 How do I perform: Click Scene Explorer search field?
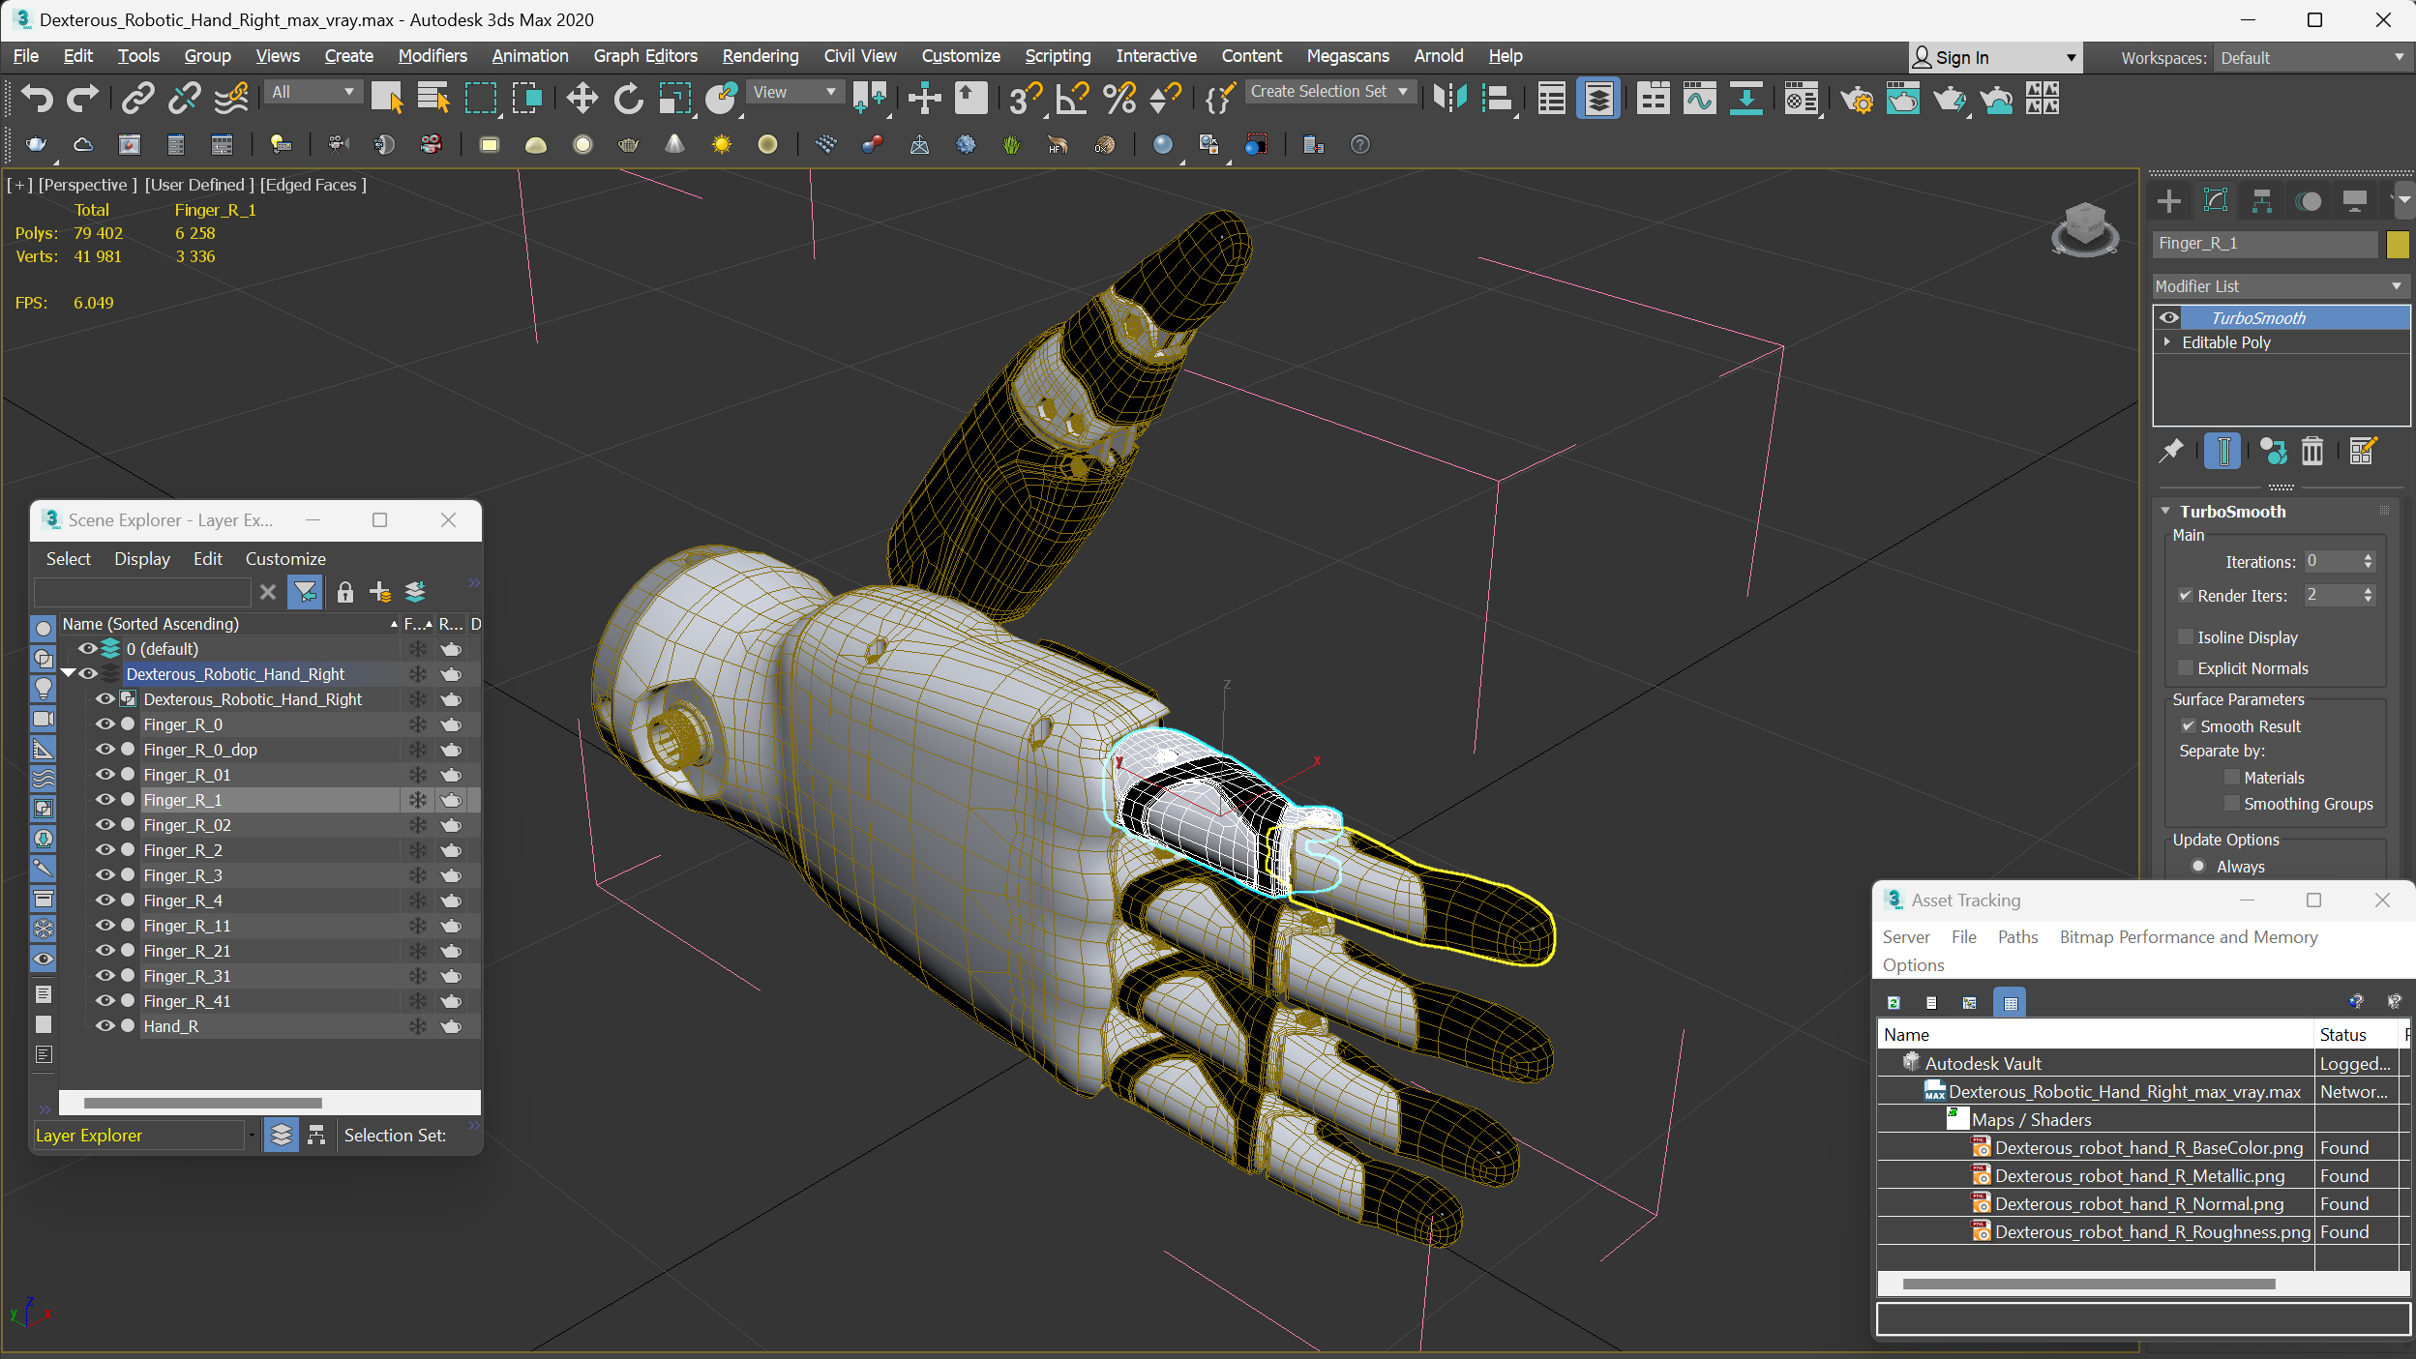tap(142, 592)
